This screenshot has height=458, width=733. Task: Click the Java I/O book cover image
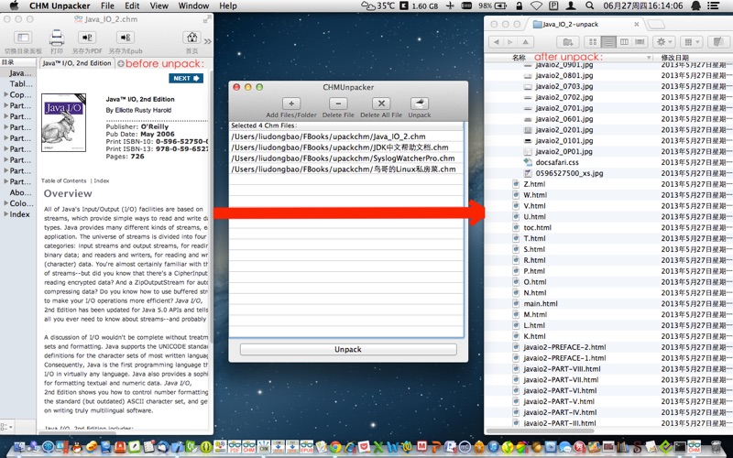63,123
